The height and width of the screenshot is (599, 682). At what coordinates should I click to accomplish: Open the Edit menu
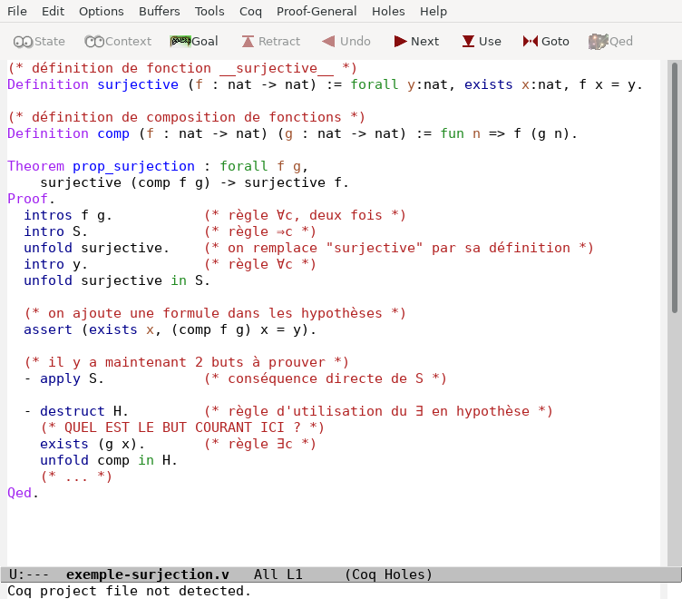point(53,12)
